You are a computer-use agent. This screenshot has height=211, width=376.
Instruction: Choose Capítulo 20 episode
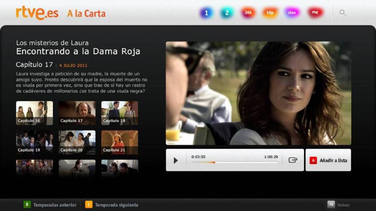click(77, 142)
